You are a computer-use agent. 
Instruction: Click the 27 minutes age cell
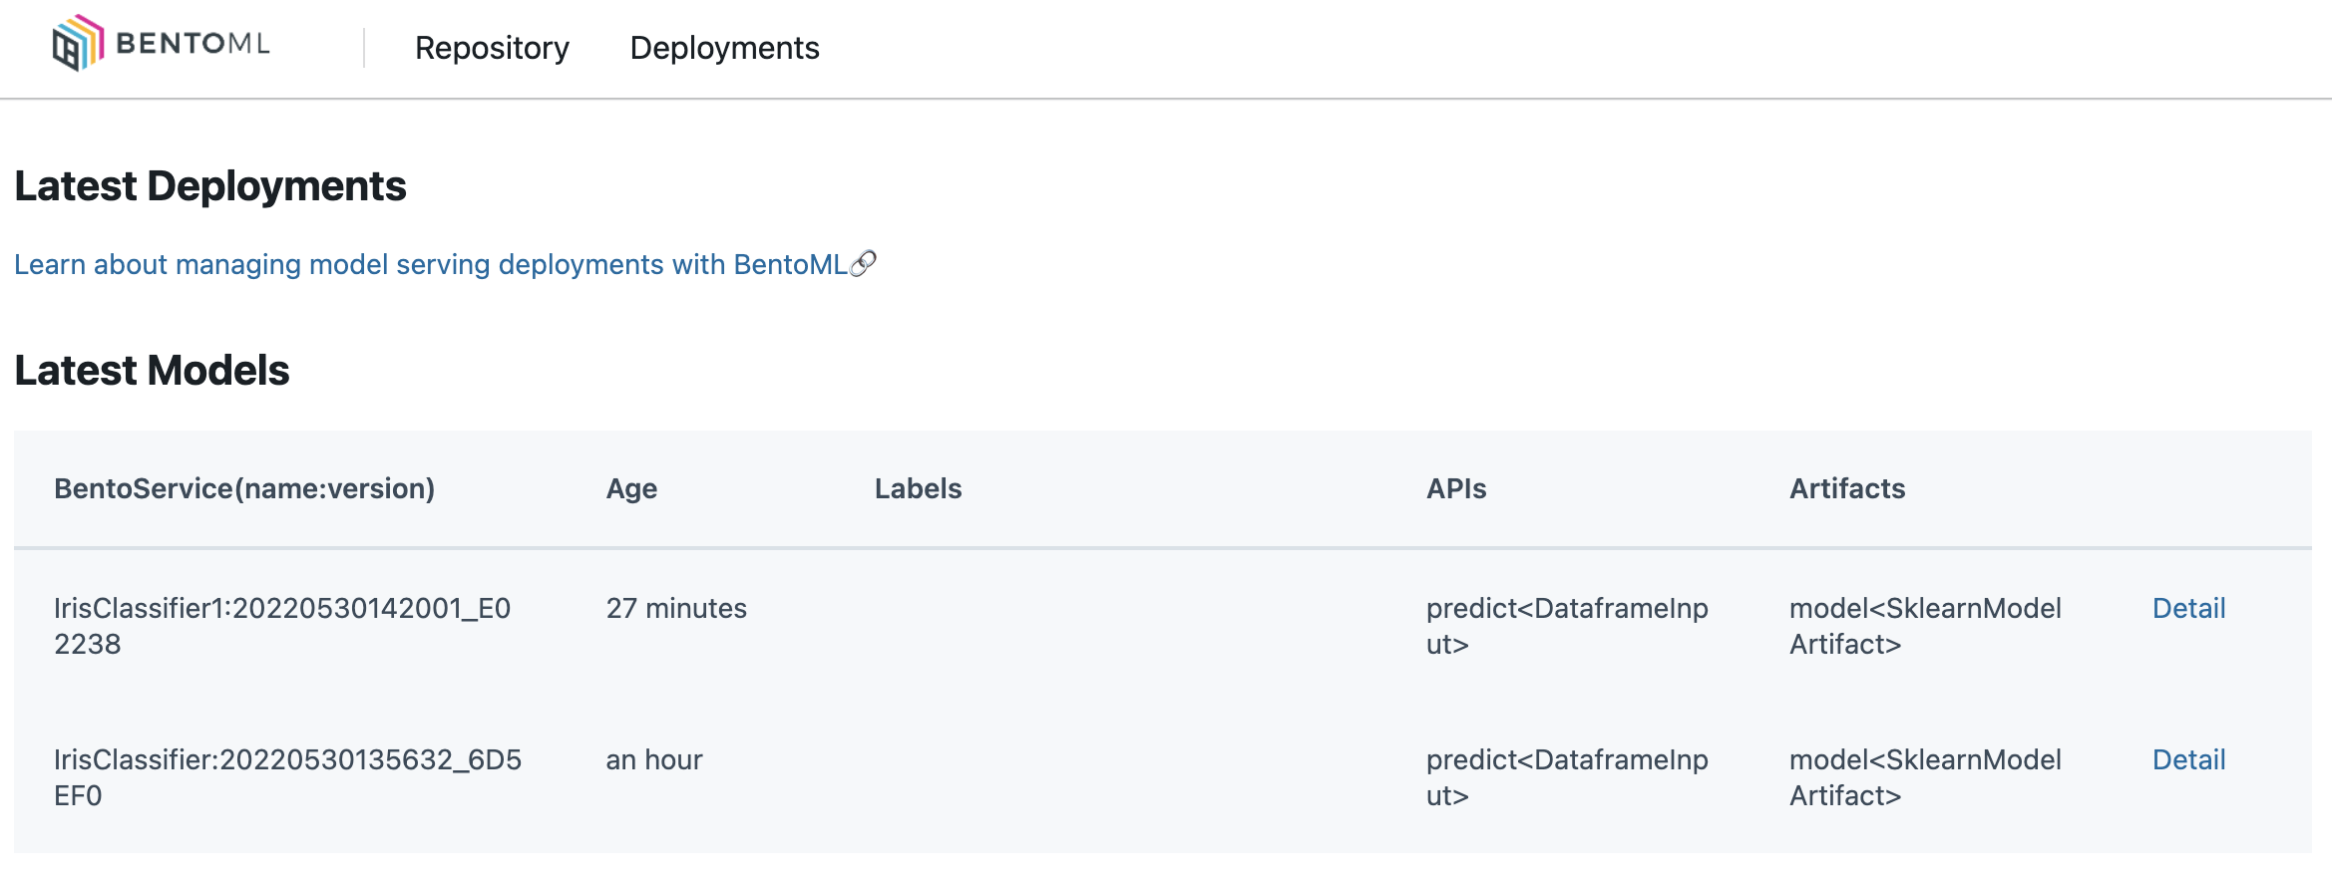(x=676, y=608)
